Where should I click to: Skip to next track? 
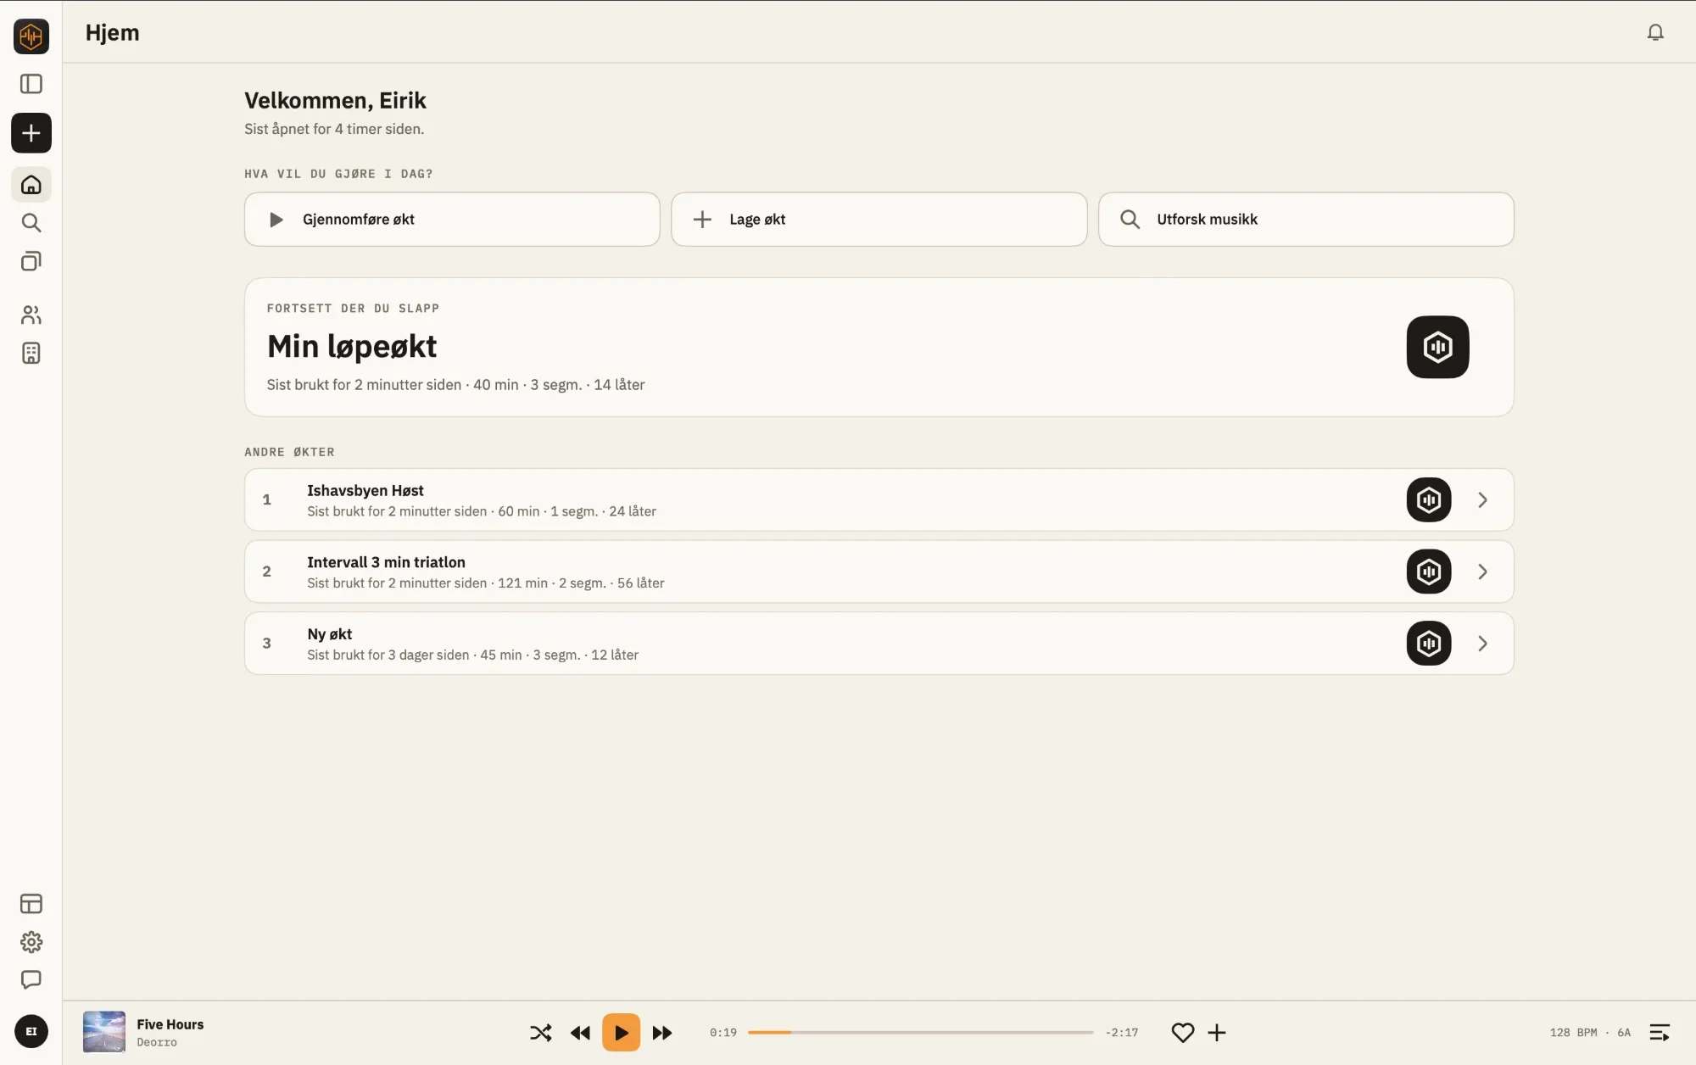pyautogui.click(x=662, y=1033)
